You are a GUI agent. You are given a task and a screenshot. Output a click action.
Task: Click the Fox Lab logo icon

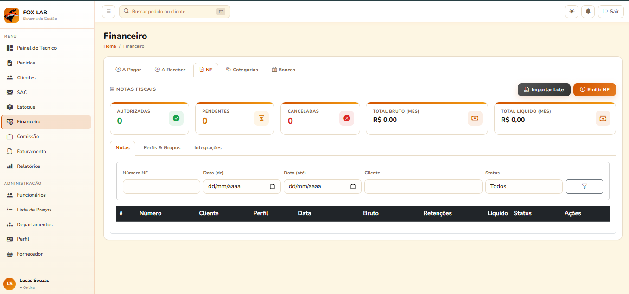point(12,15)
